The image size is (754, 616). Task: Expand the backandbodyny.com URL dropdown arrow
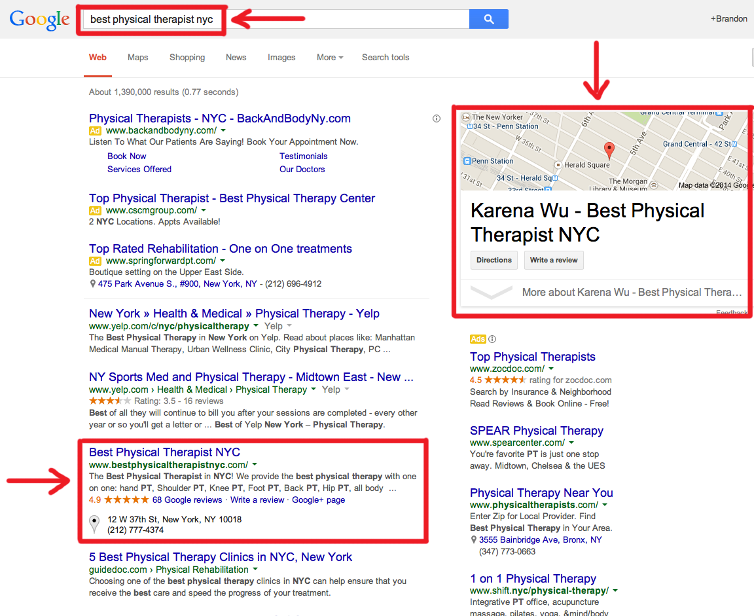(x=223, y=130)
